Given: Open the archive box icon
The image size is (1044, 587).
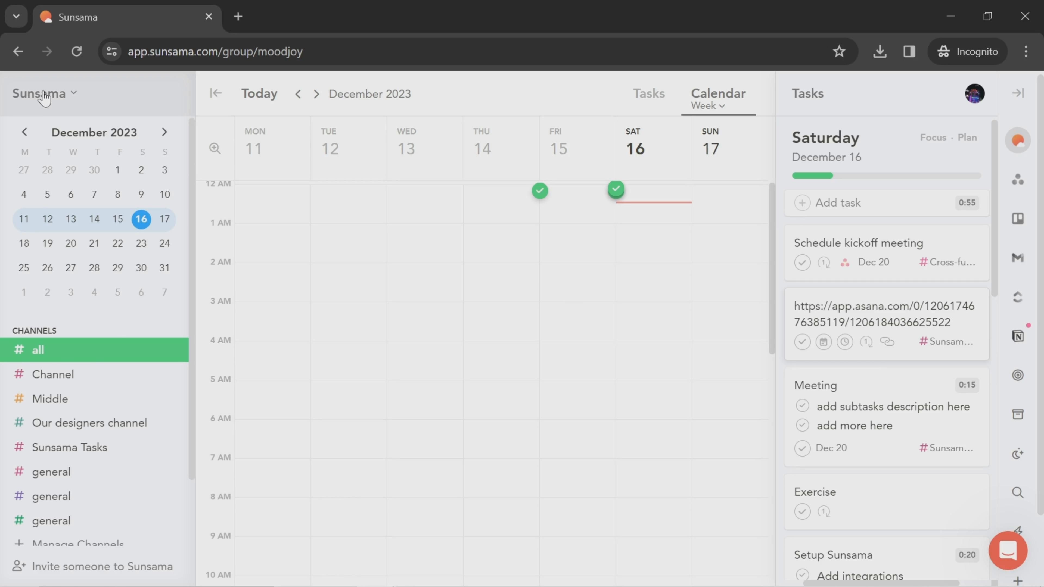Looking at the screenshot, I should coord(1018,414).
